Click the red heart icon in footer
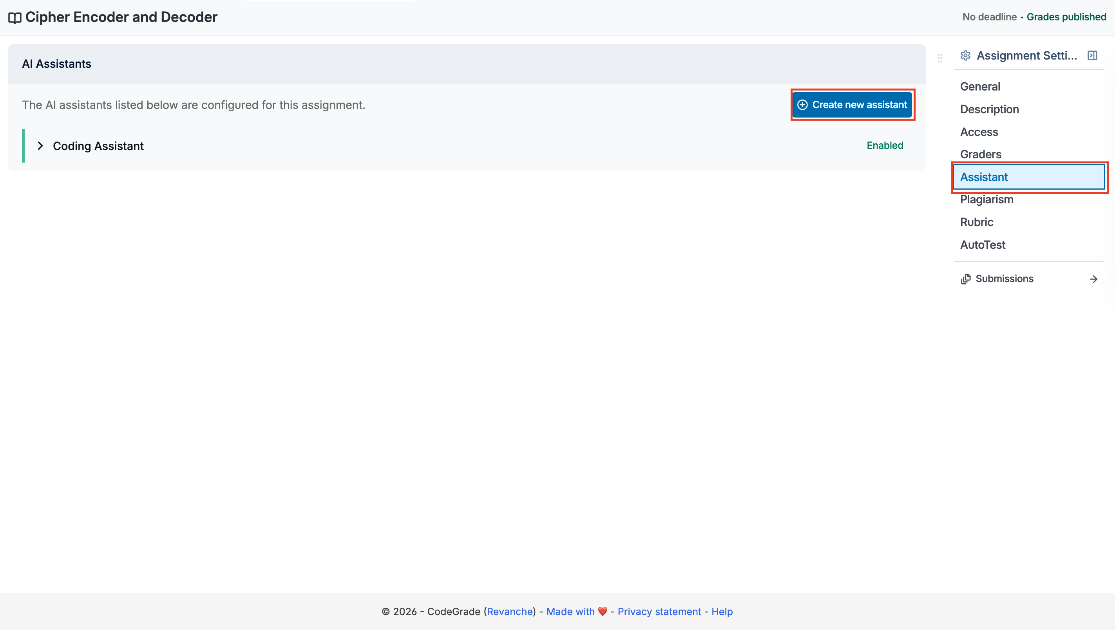The image size is (1115, 630). [603, 611]
